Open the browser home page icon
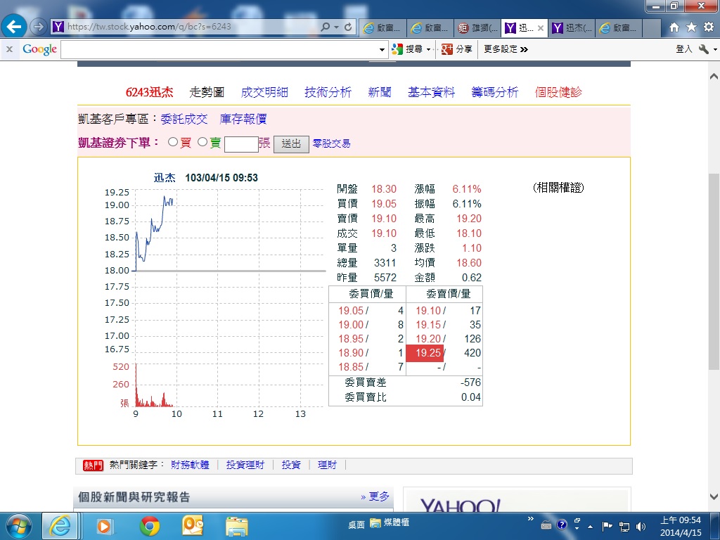The image size is (720, 540). [674, 27]
